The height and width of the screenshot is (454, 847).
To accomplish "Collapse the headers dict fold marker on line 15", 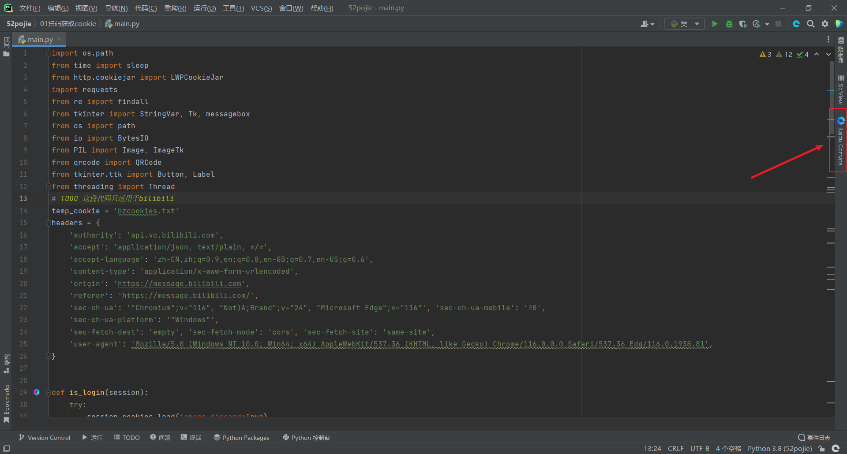I will point(48,223).
